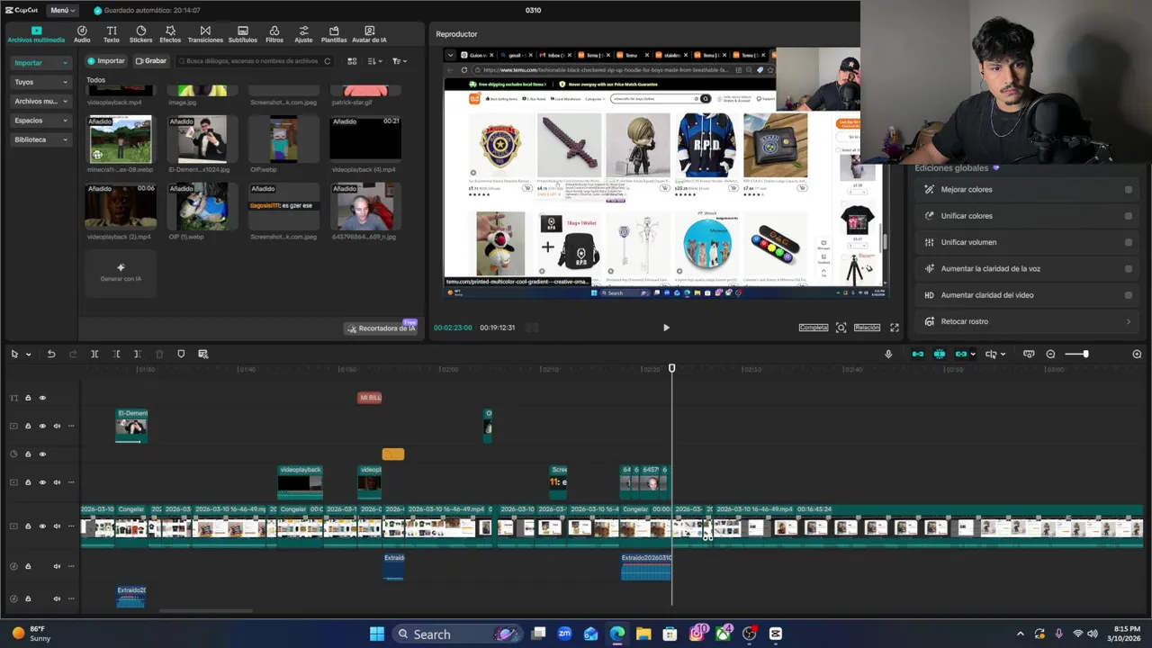Click the marker shield icon
Screen dimensions: 1152x648
(181, 355)
